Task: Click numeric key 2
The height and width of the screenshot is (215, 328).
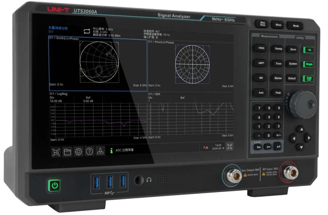Action: point(268,126)
